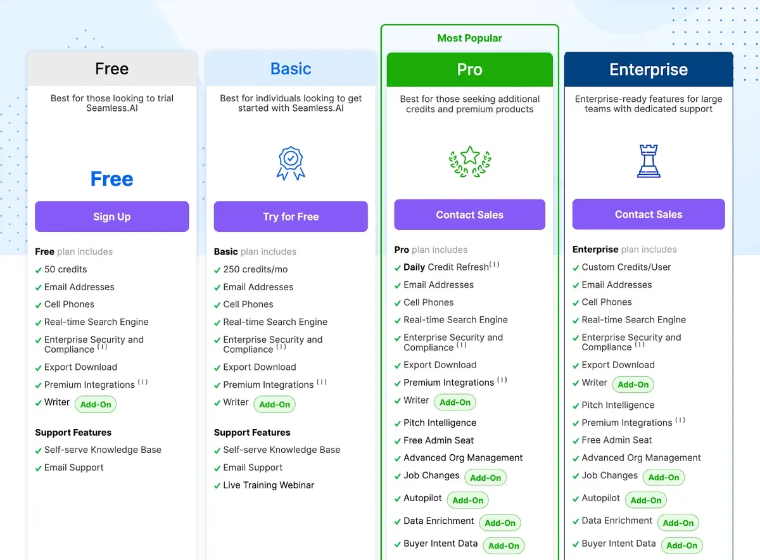Viewport: 760px width, 560px height.
Task: Click the checkmark beside Pitch Intelligence in Enterprise
Action: 576,405
